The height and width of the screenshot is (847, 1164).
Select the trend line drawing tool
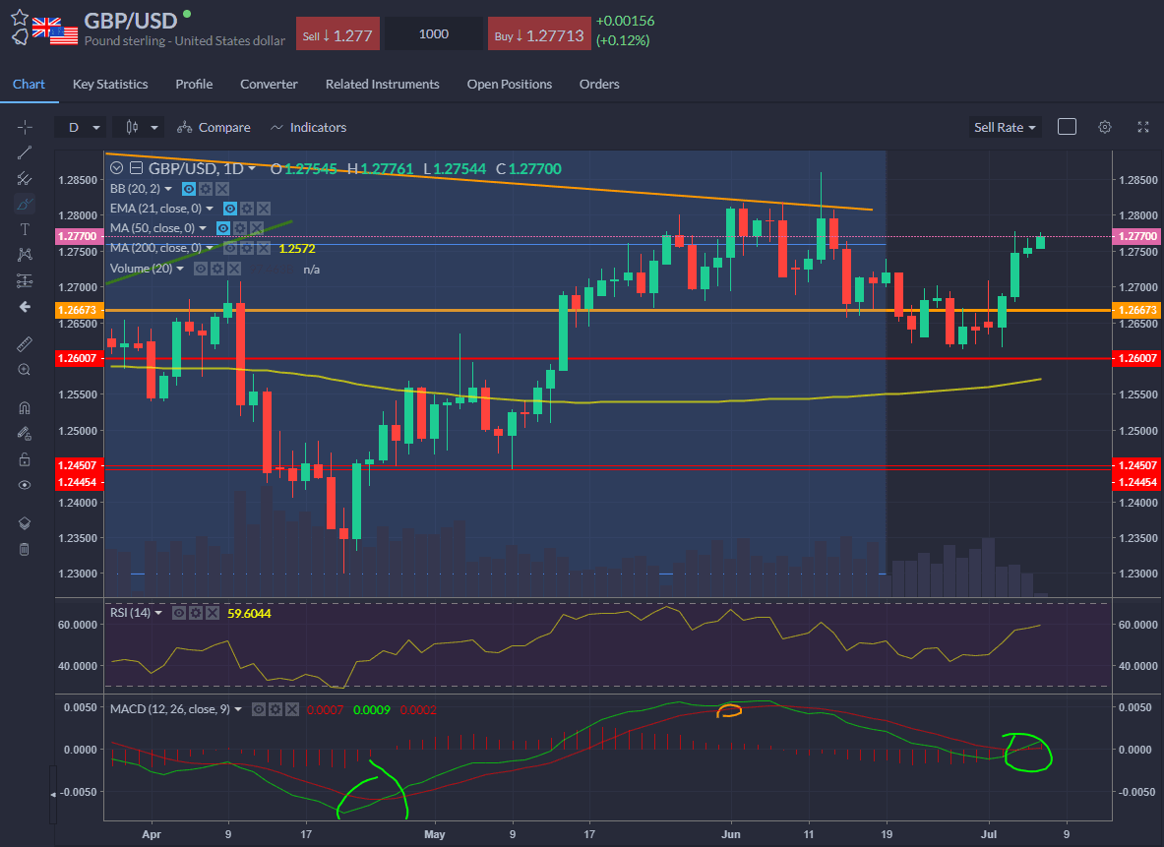point(25,152)
